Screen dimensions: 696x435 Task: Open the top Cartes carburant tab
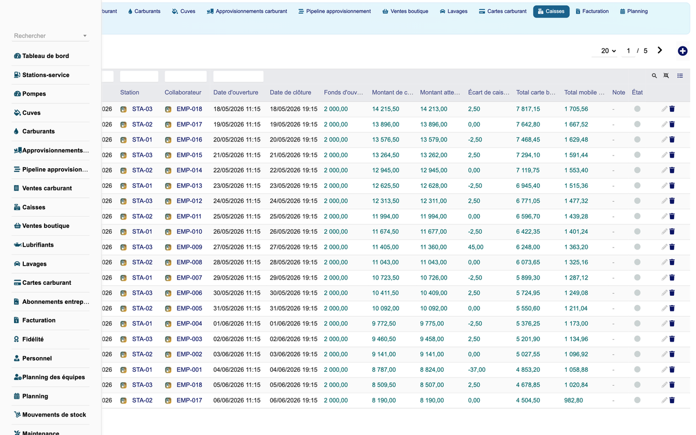pos(503,11)
